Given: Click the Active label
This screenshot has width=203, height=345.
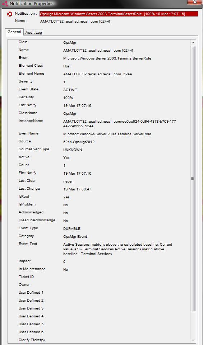Looking at the screenshot, I should pyautogui.click(x=24, y=157).
